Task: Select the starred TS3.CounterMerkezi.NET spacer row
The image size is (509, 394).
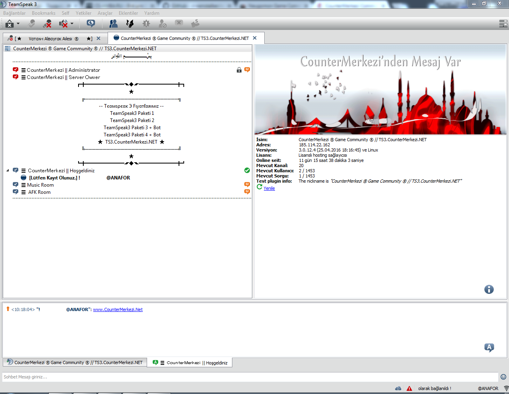Action: tap(132, 142)
